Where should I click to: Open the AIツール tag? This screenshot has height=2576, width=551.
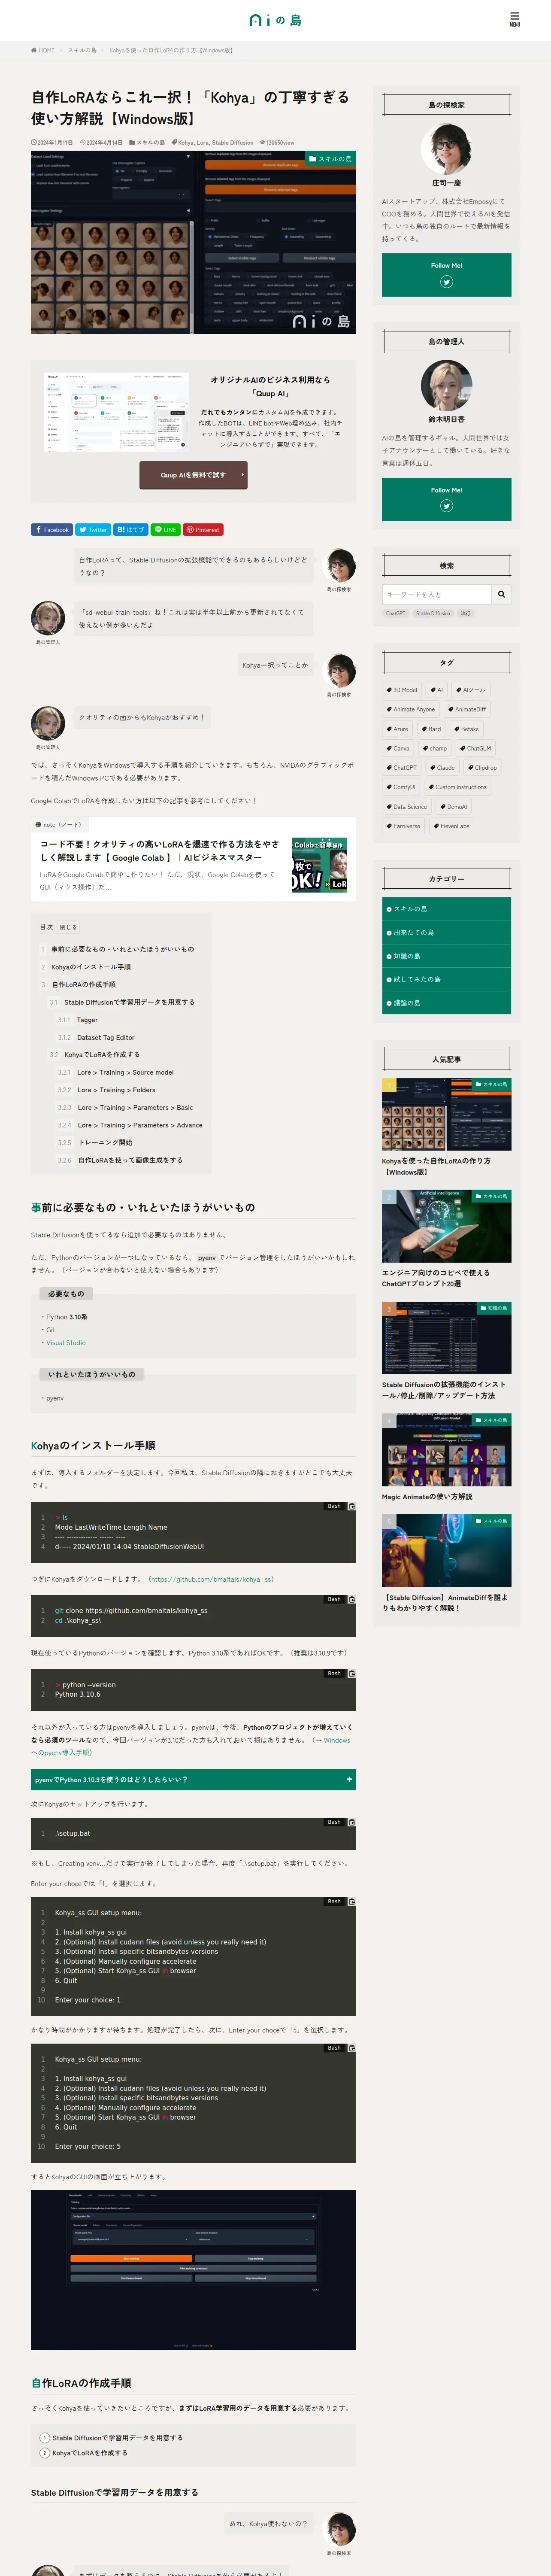tap(471, 690)
